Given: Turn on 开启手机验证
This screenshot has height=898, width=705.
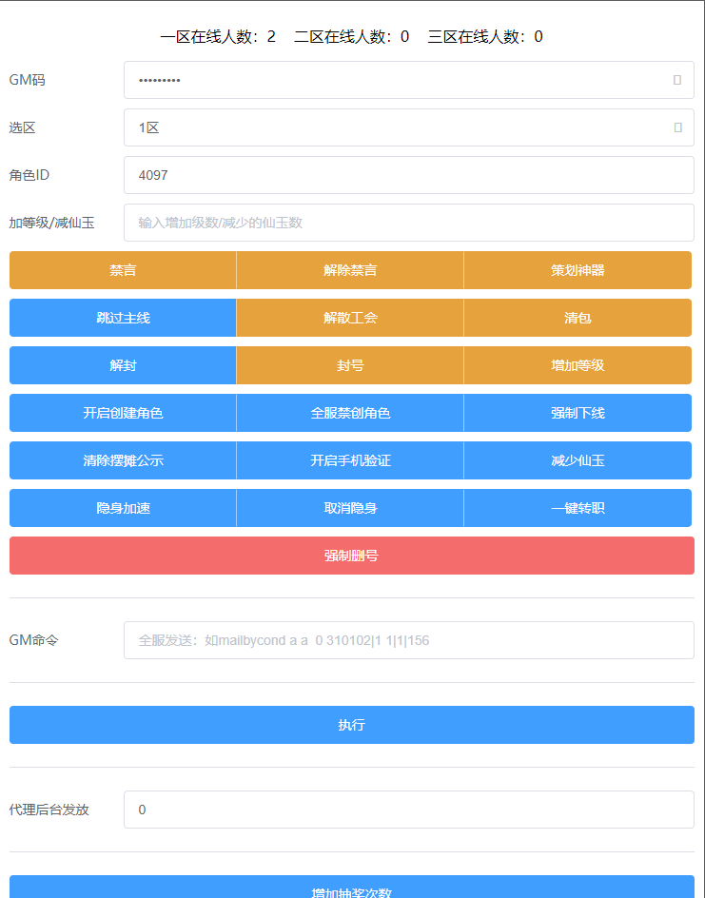Looking at the screenshot, I should (x=350, y=460).
